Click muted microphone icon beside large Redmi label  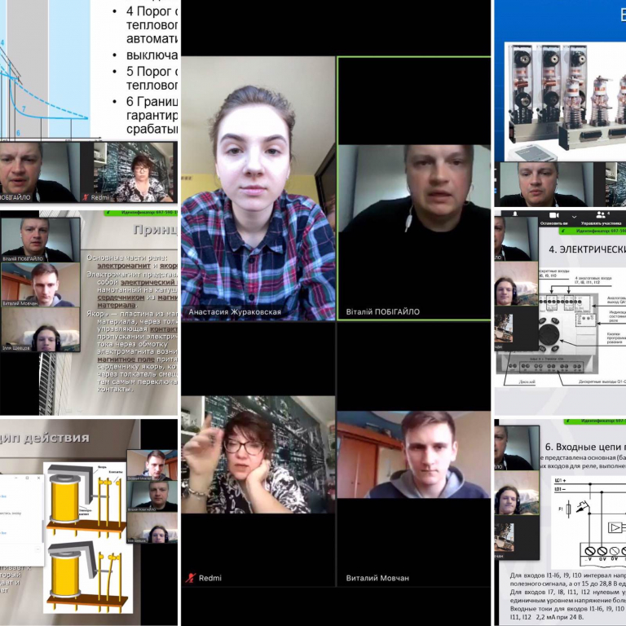[191, 577]
